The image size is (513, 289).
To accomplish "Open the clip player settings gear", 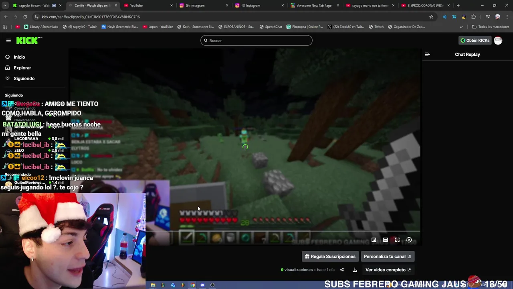I will click(x=409, y=240).
